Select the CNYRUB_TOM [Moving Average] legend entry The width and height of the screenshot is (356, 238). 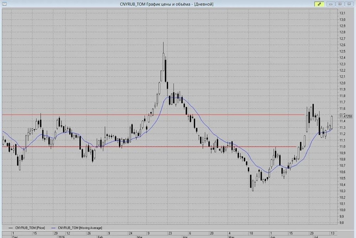coord(77,228)
